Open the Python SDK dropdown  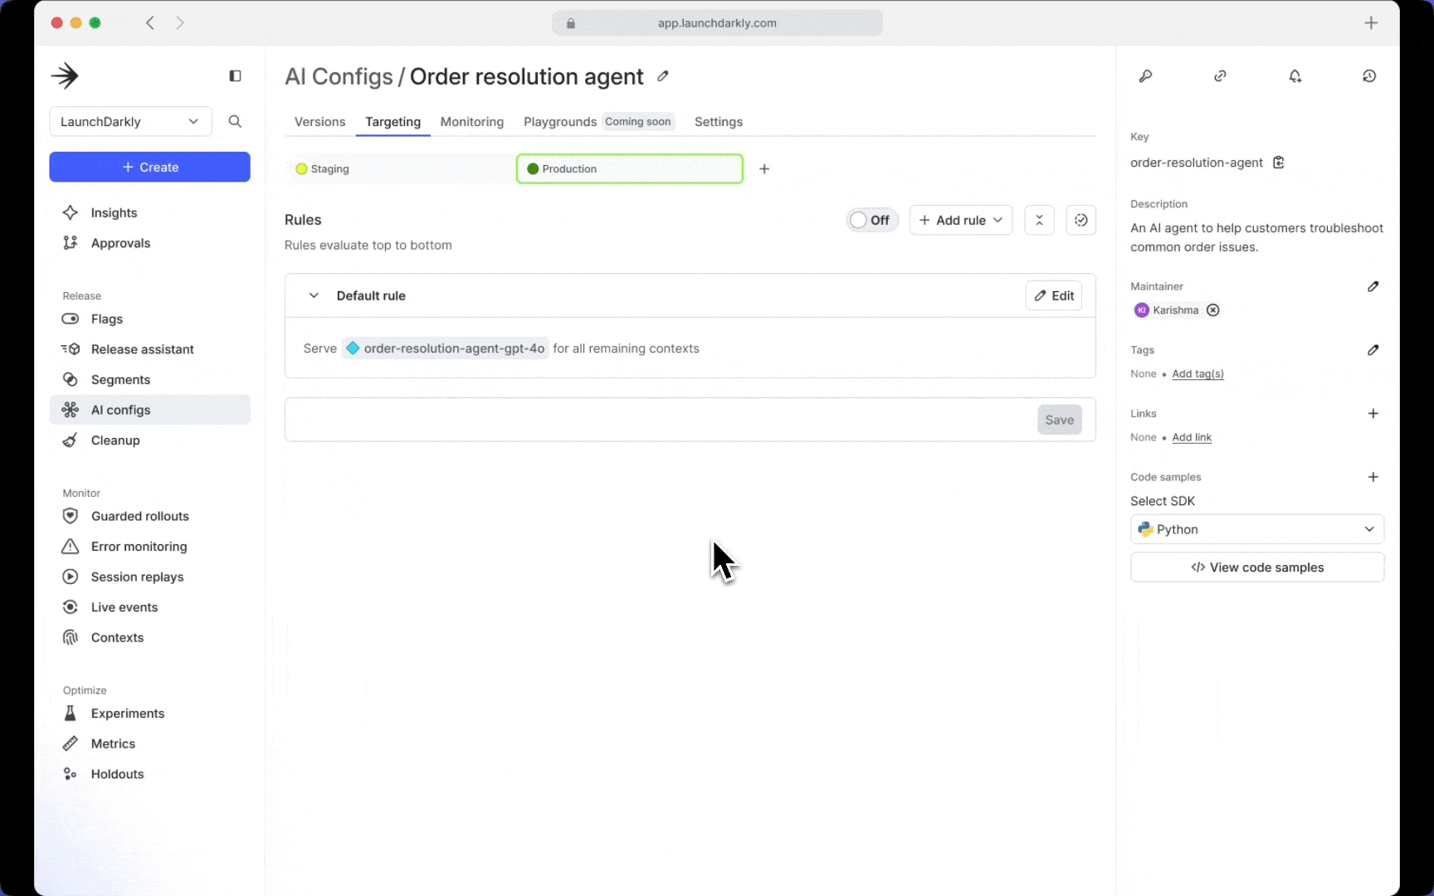click(x=1256, y=529)
